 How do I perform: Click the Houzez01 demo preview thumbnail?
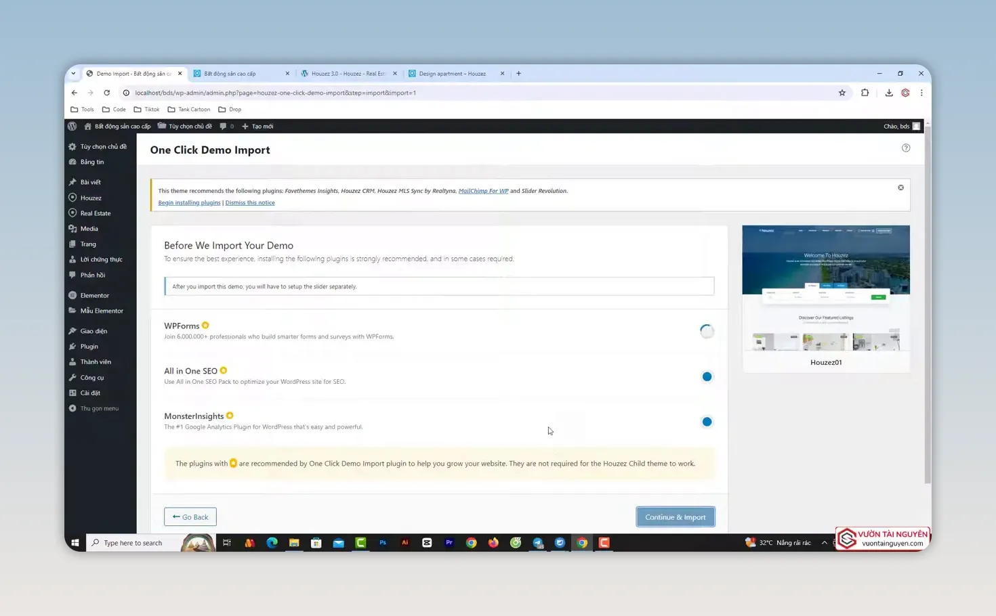[826, 288]
